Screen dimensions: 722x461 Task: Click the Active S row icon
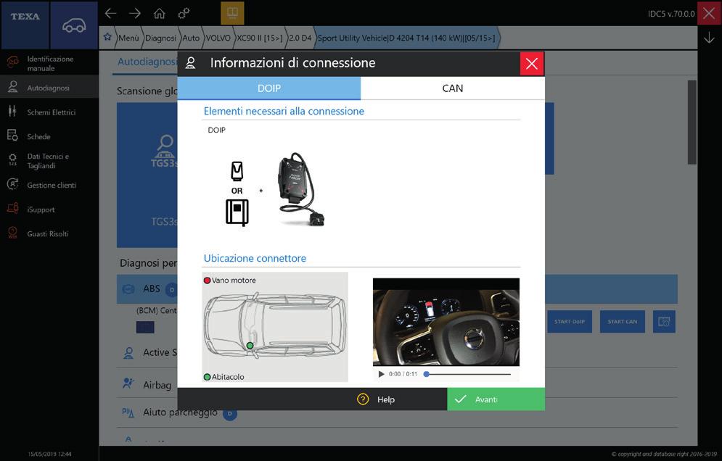tap(128, 353)
